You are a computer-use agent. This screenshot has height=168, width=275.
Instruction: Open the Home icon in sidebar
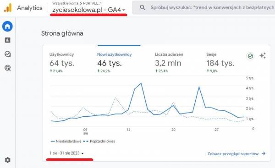(x=7, y=26)
